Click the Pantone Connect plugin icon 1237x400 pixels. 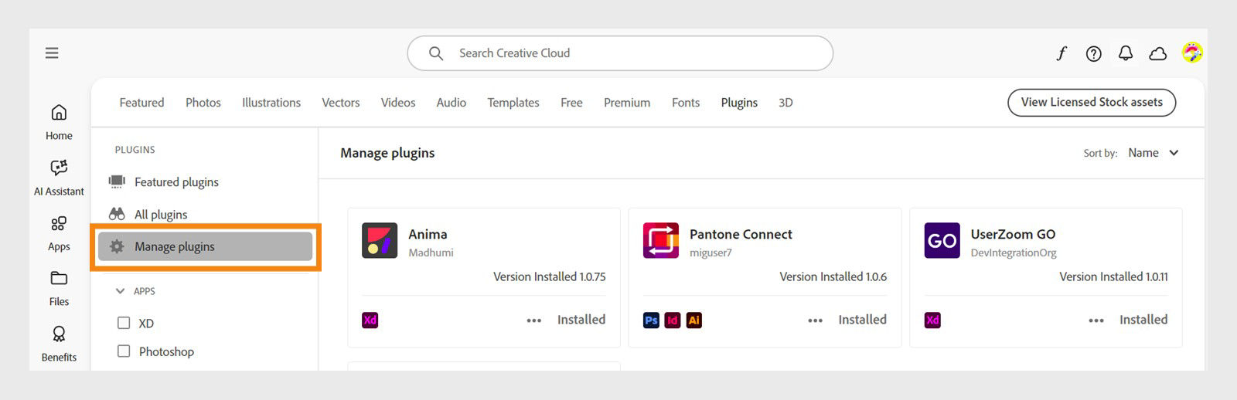point(661,241)
